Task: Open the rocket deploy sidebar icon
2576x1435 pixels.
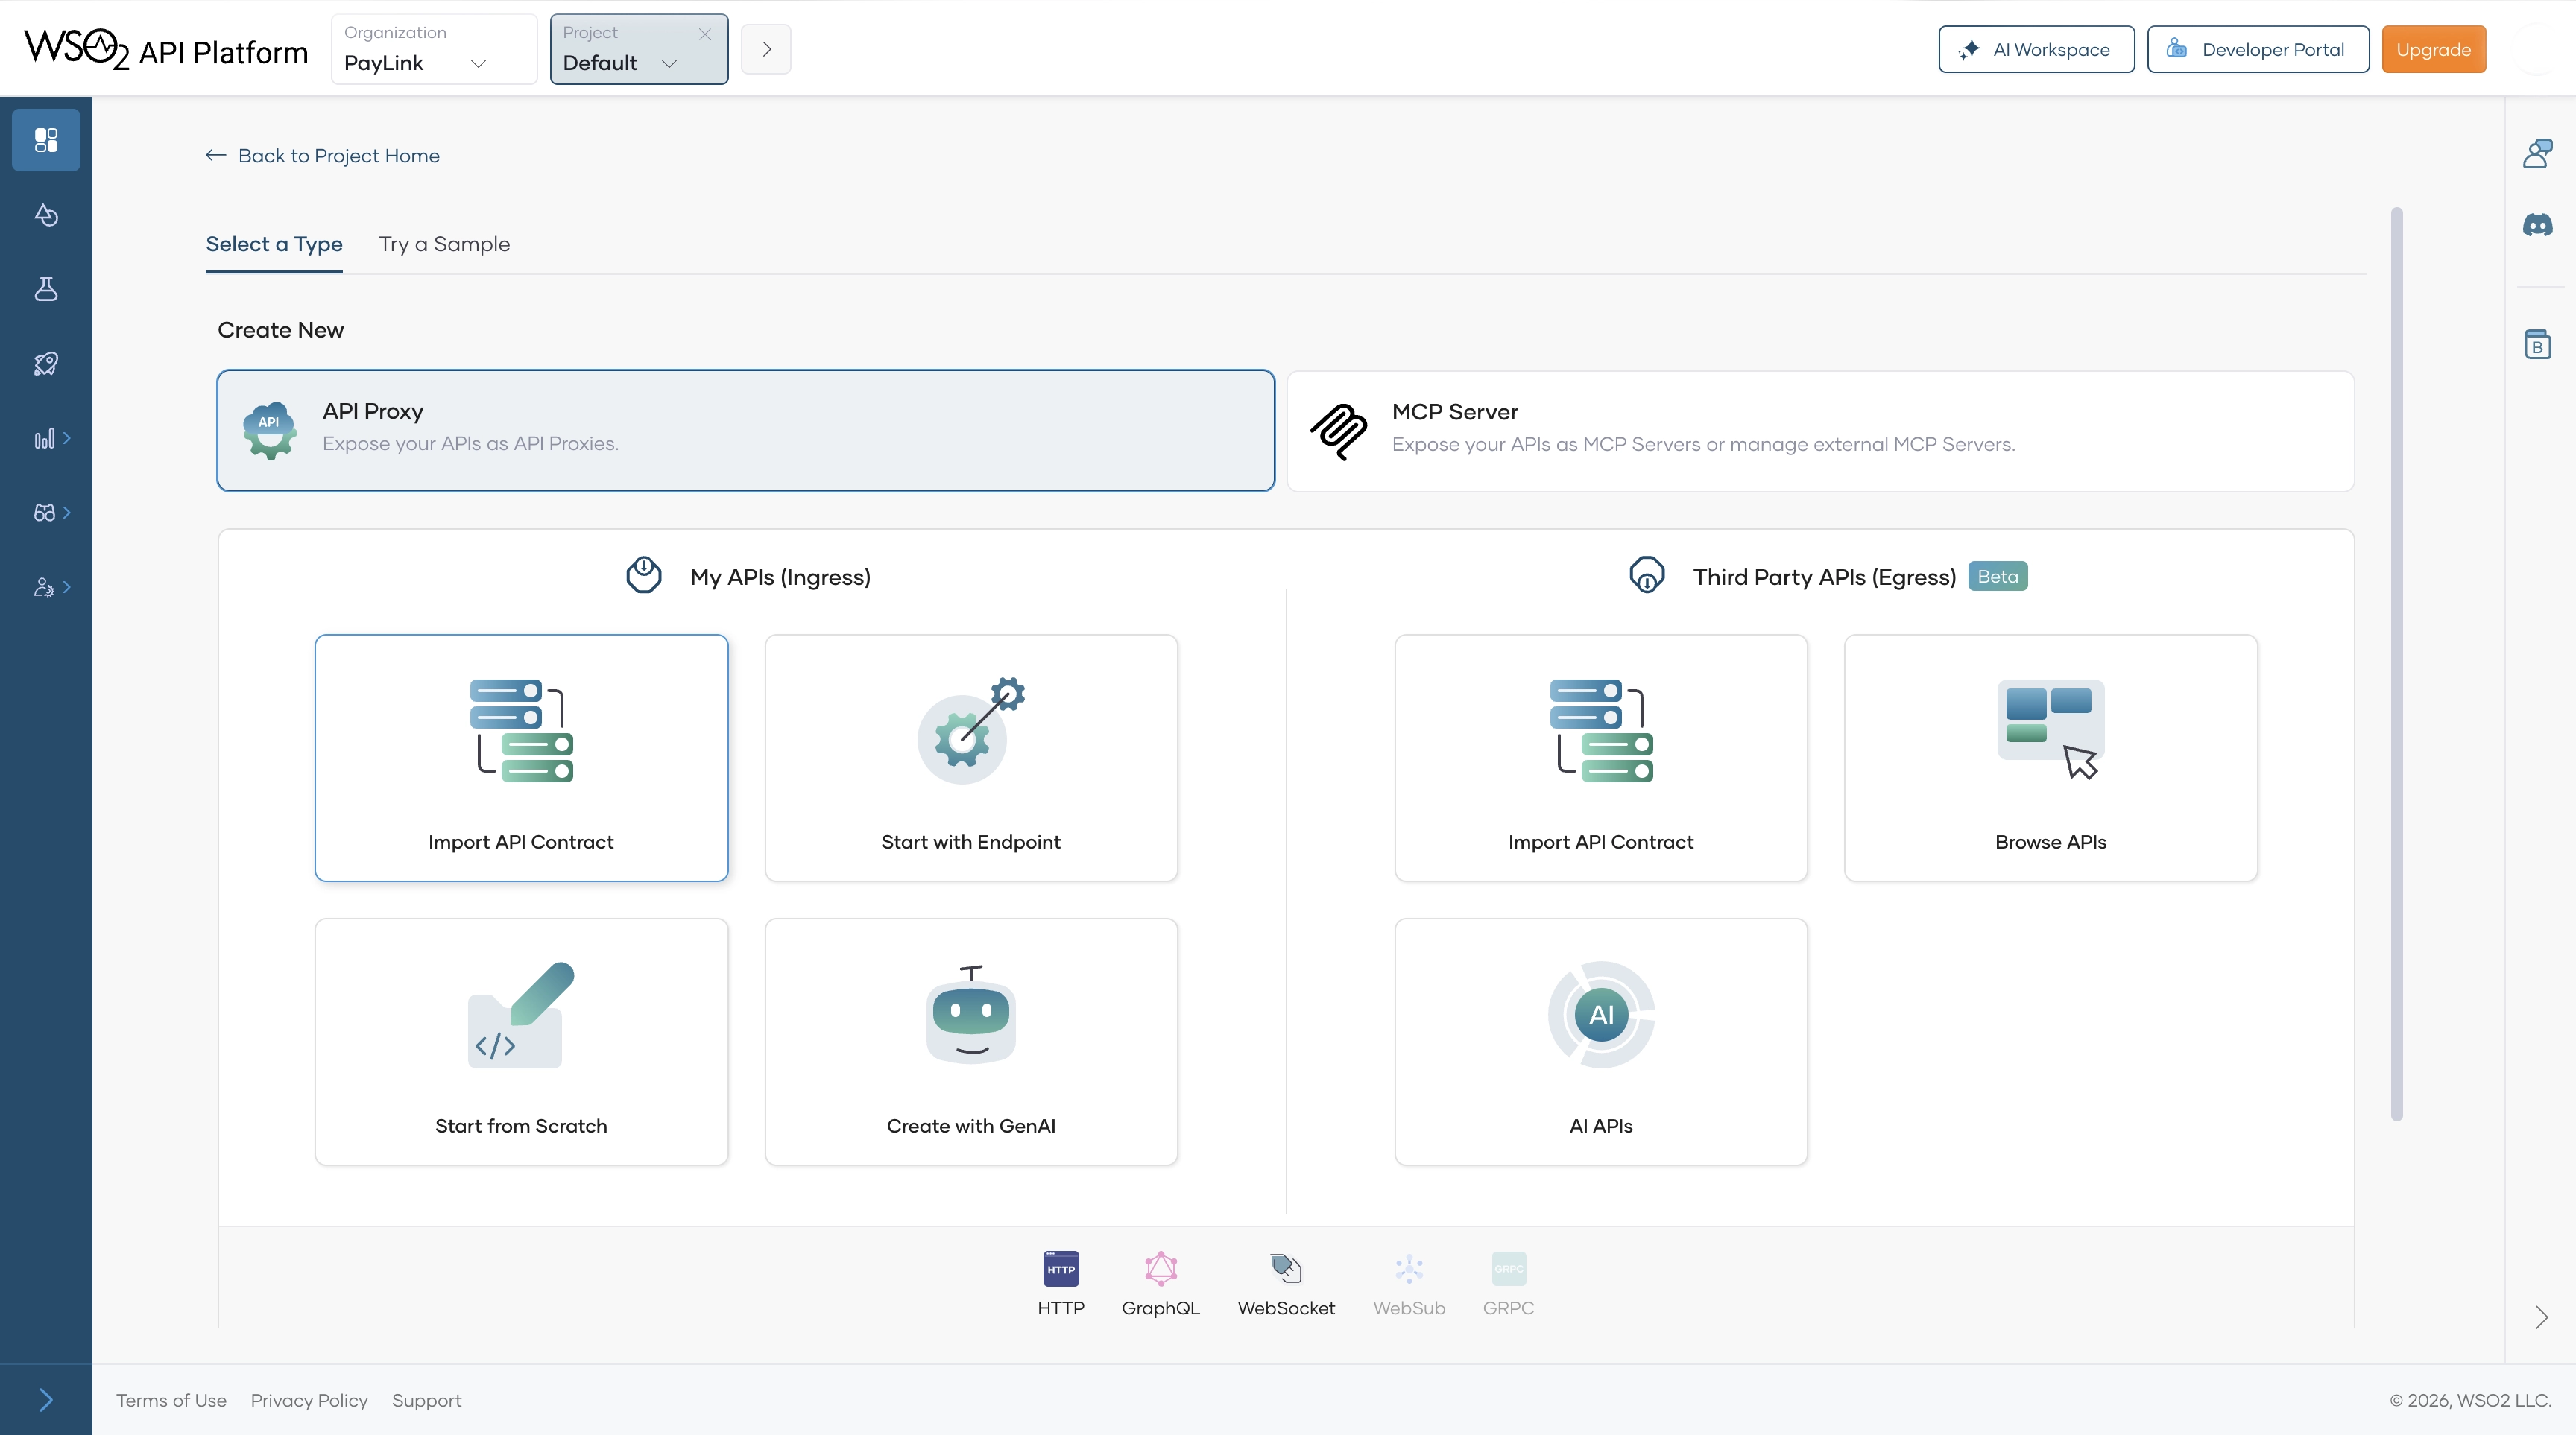Action: pos(46,364)
